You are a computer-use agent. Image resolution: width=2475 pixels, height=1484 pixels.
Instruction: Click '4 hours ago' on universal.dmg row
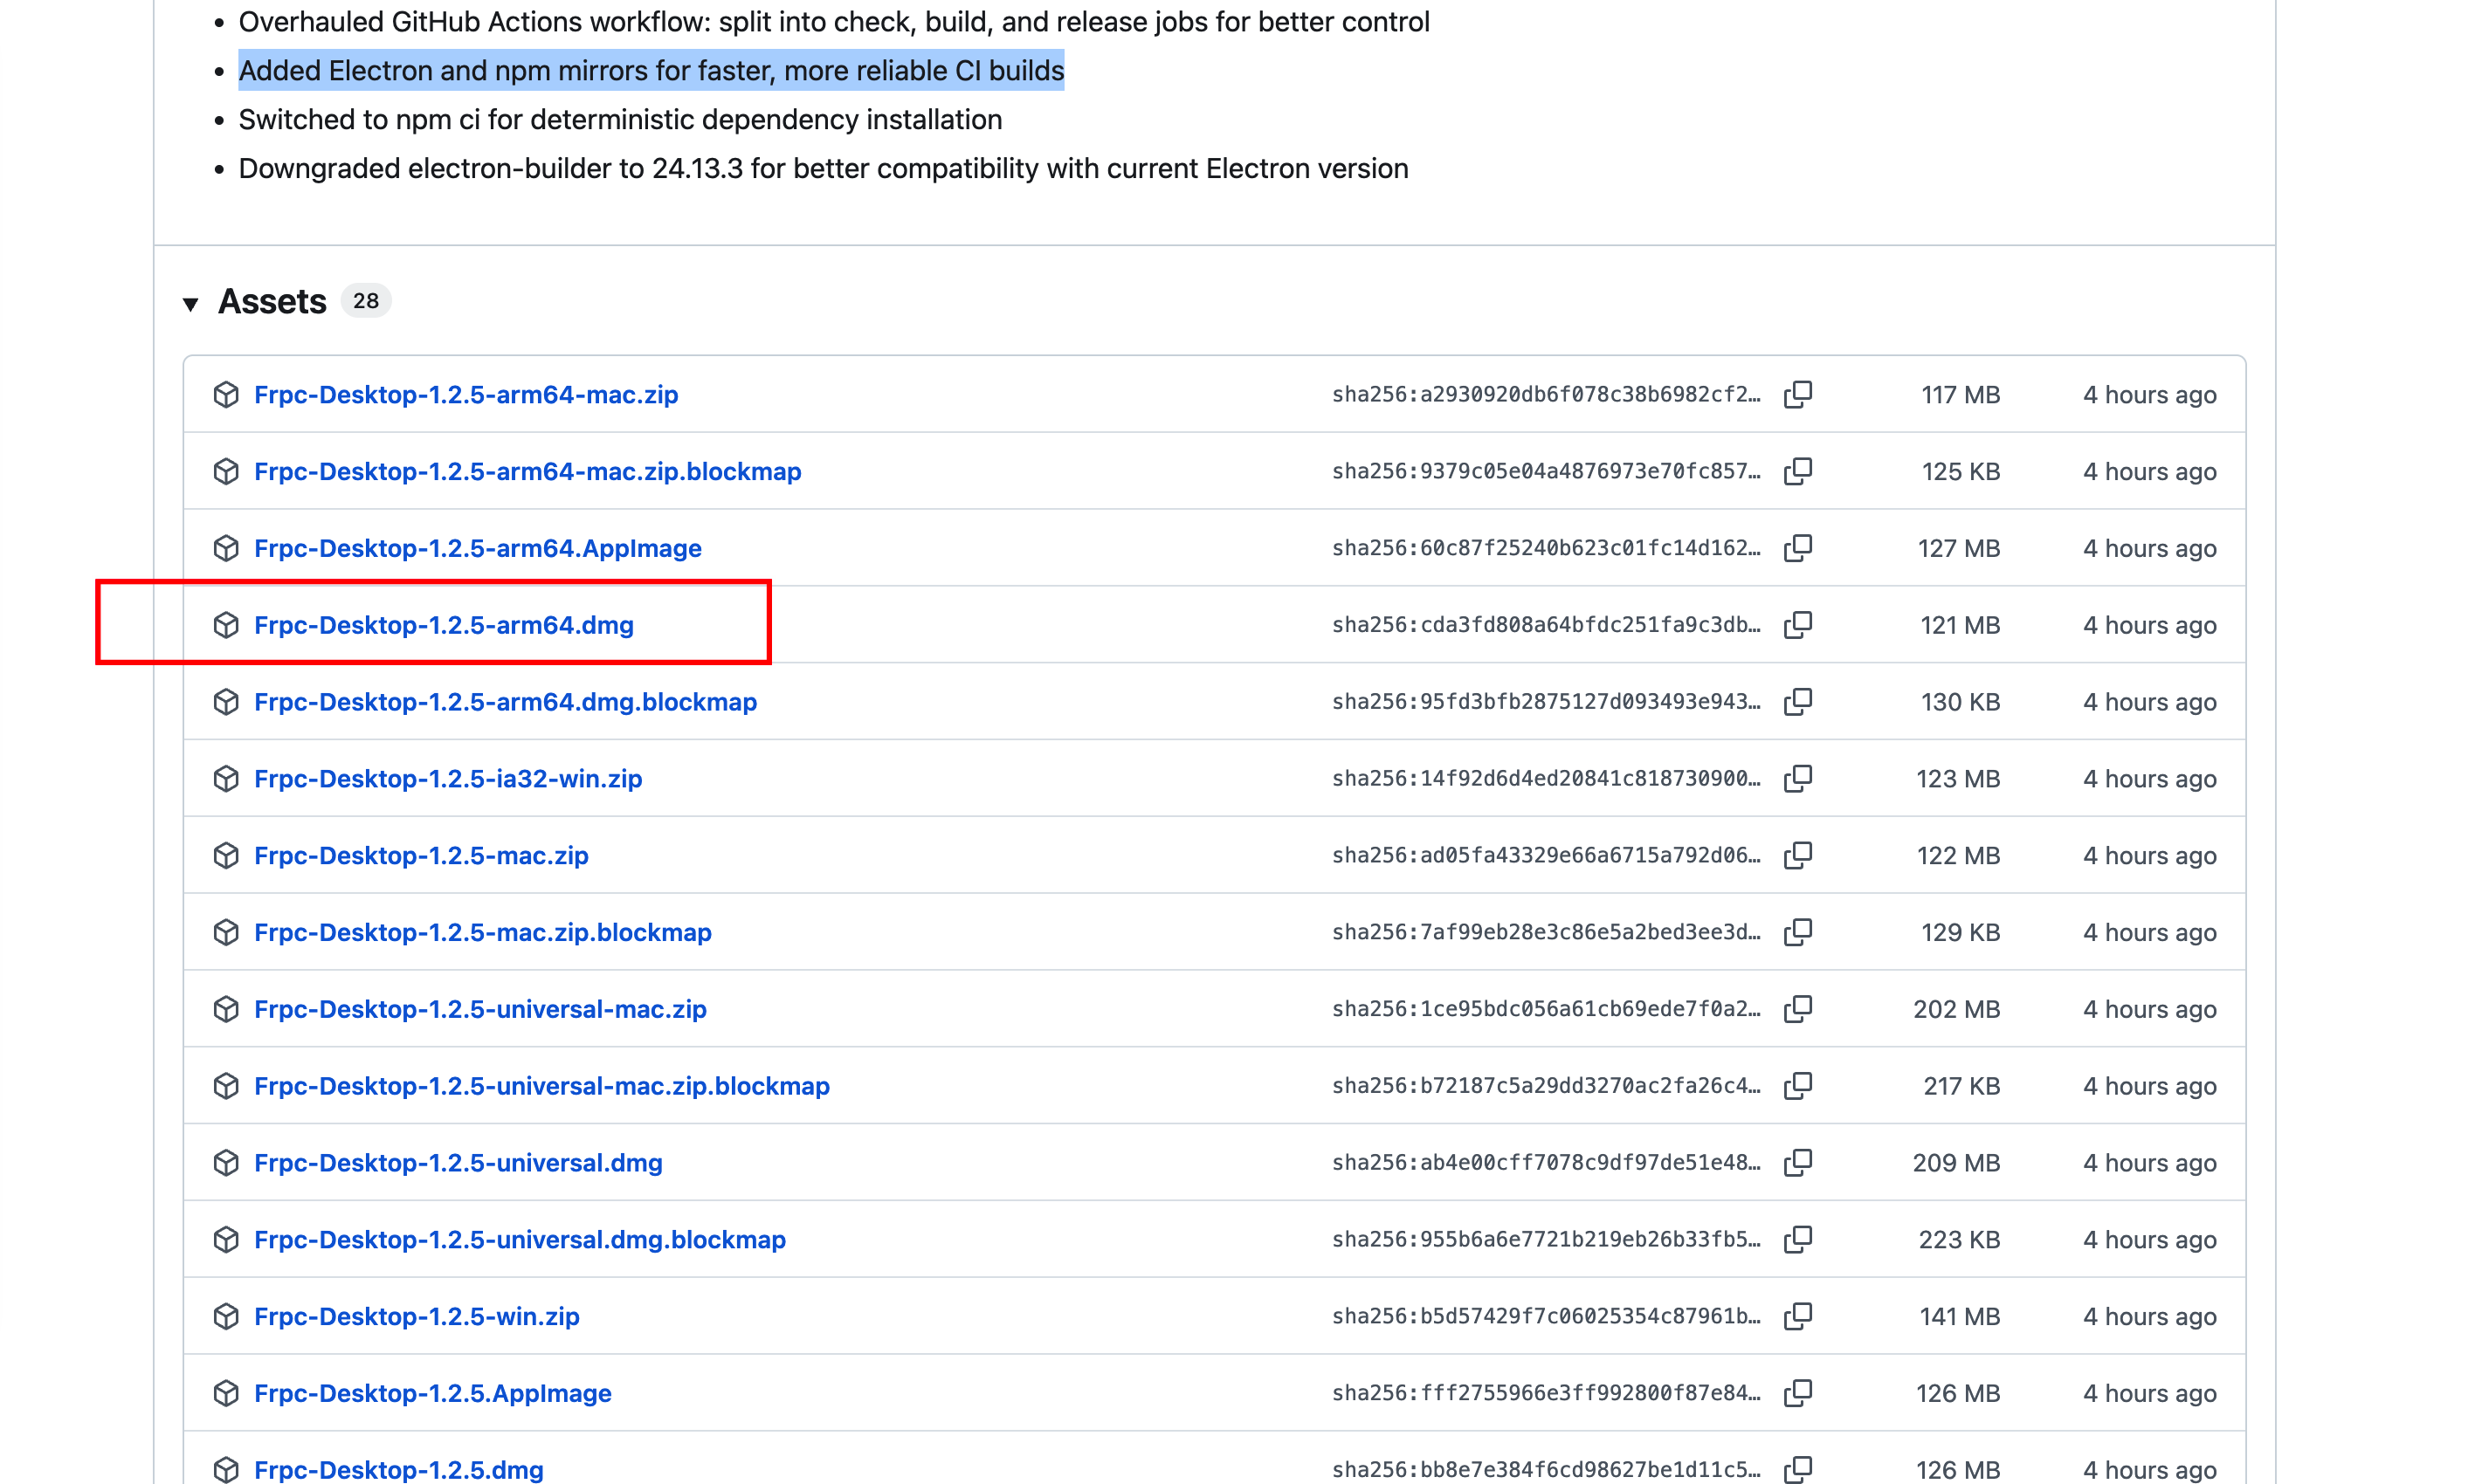point(2150,1163)
